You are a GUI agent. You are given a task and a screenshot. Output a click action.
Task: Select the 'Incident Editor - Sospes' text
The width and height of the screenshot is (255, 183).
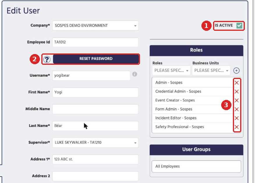click(176, 118)
